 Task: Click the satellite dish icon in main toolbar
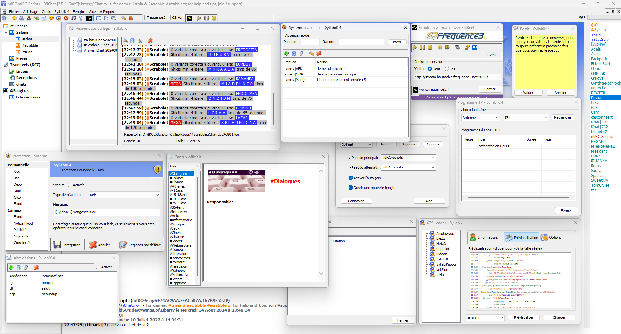click(81, 18)
